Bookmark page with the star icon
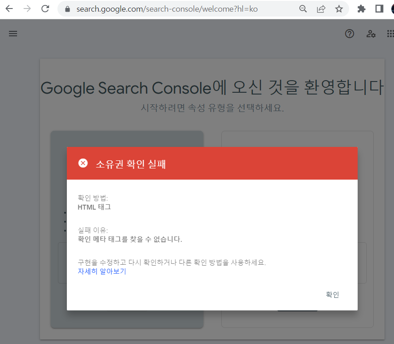Viewport: 394px width, 344px height. point(339,9)
